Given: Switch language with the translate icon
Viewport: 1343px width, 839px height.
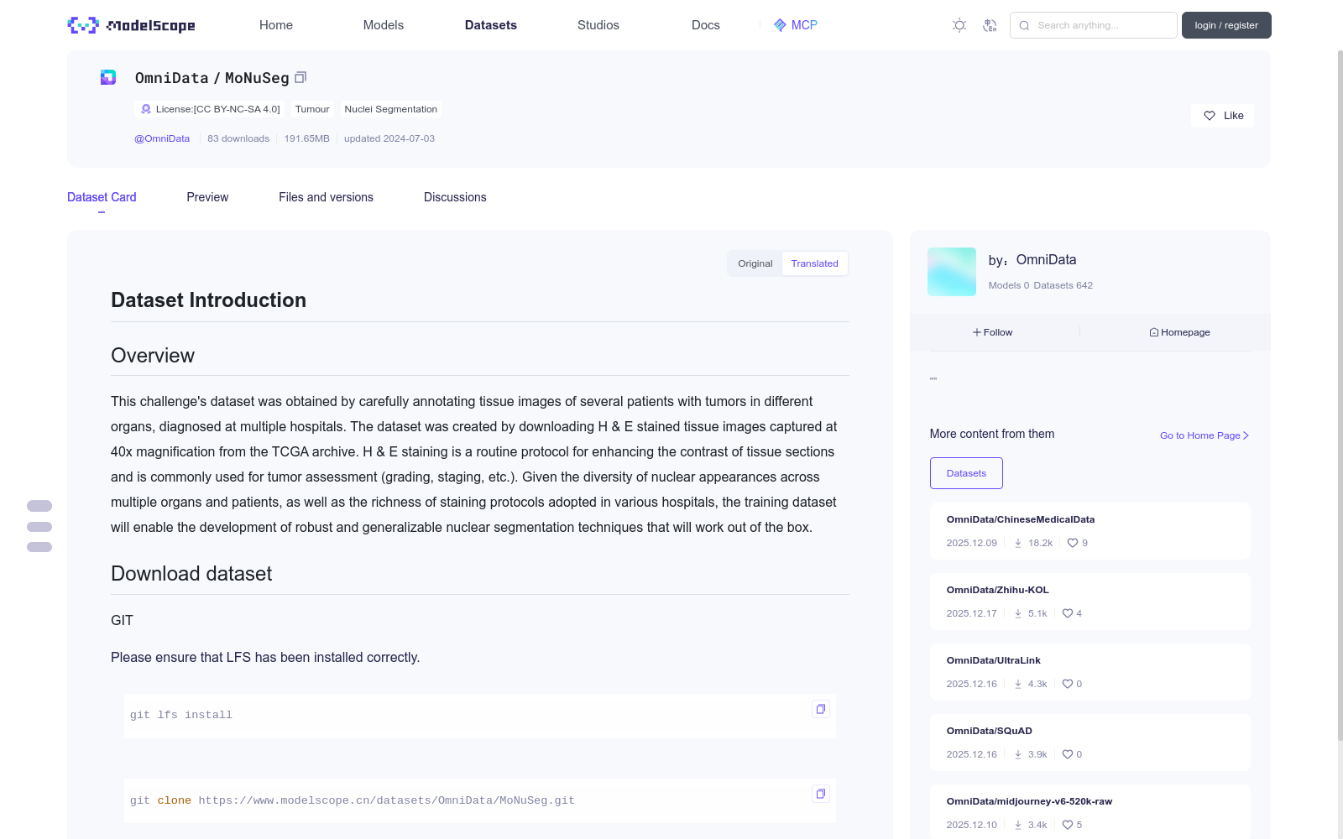Looking at the screenshot, I should 990,25.
